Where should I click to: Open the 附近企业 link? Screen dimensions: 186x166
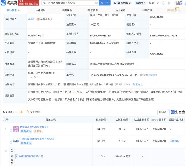(138, 84)
